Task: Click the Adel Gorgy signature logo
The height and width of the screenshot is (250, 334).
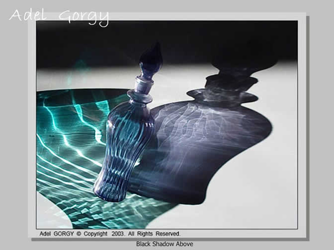Action: coord(59,16)
